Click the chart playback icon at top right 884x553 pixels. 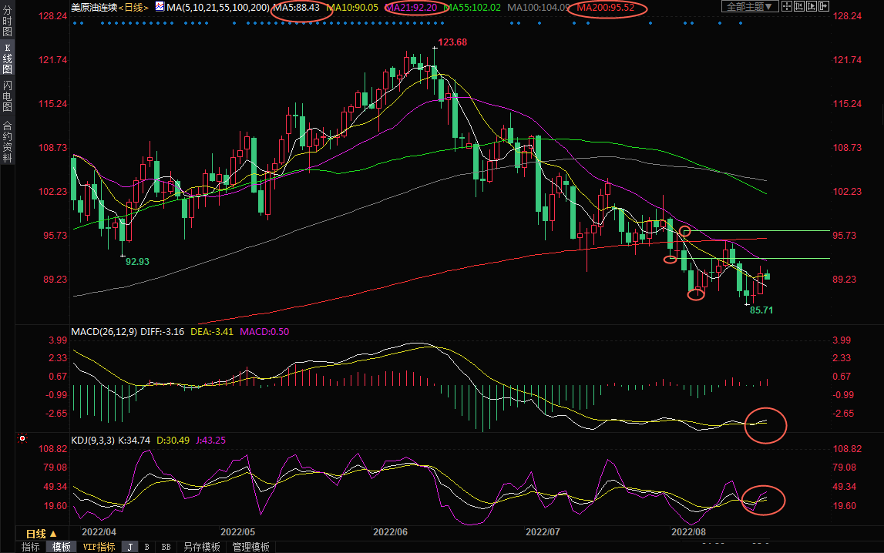coord(812,6)
